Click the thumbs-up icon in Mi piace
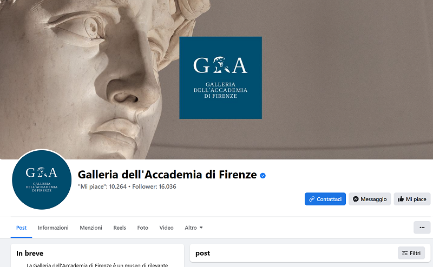 coord(401,199)
